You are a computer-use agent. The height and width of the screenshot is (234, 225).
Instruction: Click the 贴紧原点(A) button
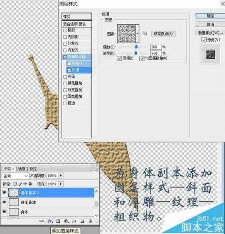[x=163, y=34]
